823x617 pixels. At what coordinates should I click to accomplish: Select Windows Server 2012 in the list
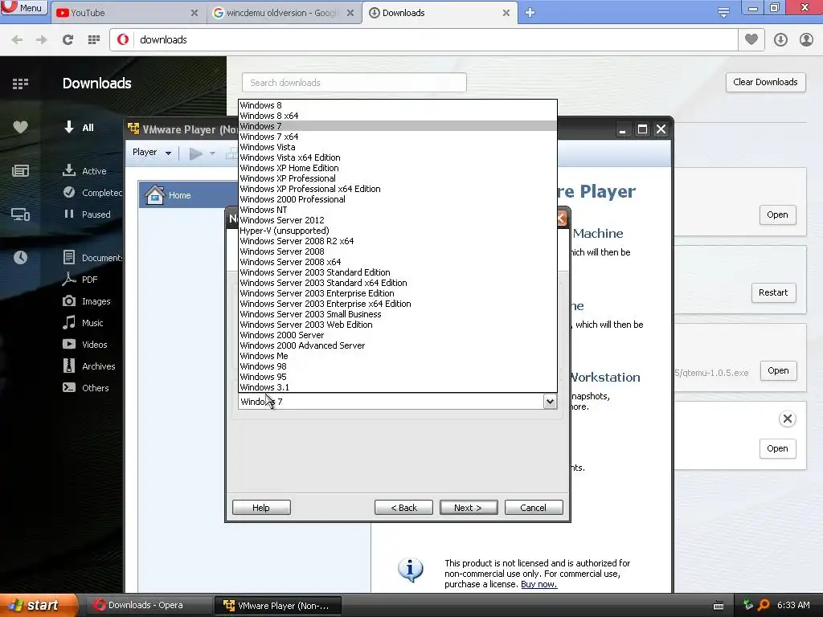(397, 220)
